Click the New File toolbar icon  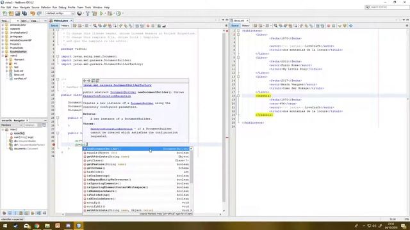click(x=4, y=13)
